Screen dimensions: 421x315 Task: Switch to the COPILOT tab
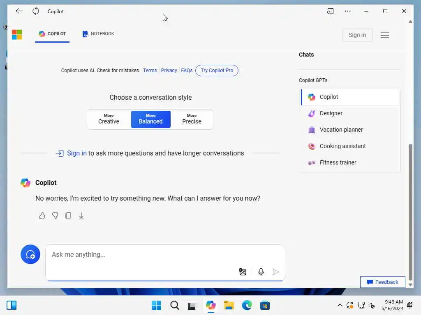click(x=52, y=34)
